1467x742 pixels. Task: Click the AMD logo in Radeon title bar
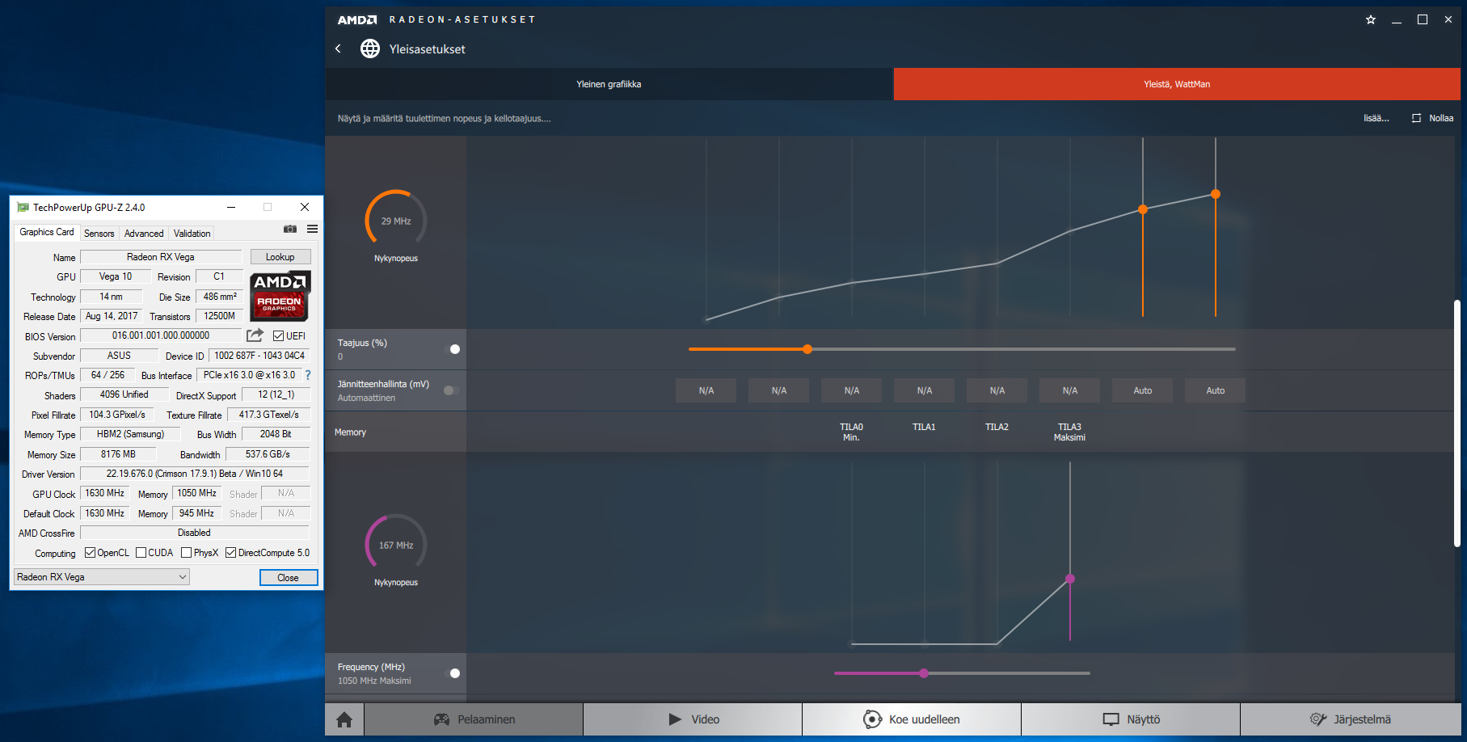357,19
